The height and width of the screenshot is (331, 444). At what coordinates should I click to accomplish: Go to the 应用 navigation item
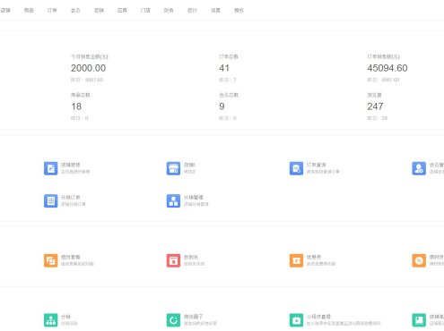point(122,10)
